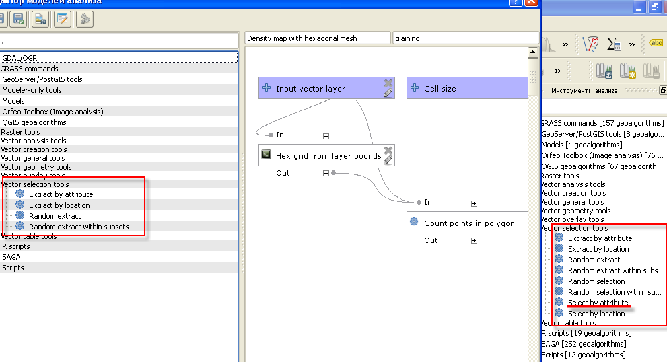Expand the In box above Count points

point(474,203)
